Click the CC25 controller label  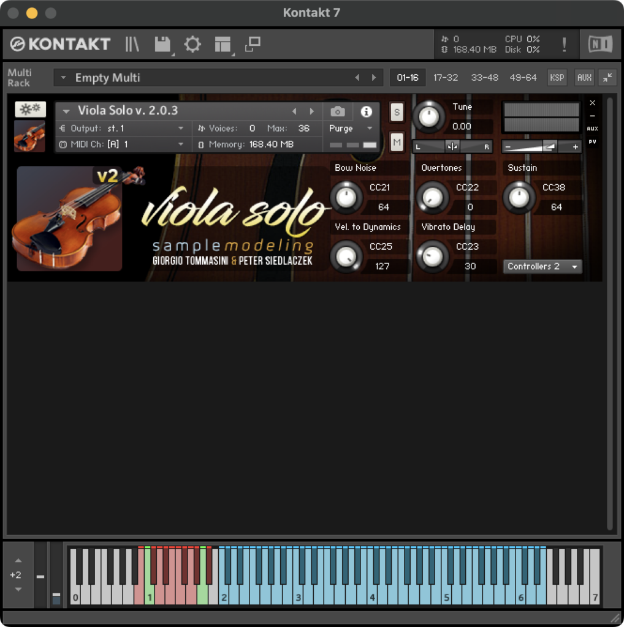pyautogui.click(x=381, y=246)
